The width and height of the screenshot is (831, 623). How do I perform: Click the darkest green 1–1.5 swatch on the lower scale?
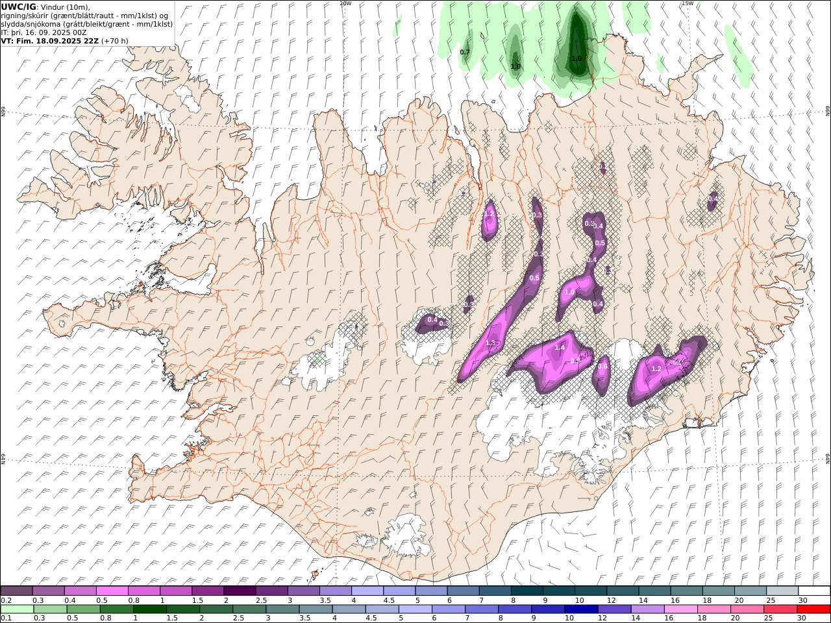[x=150, y=609]
